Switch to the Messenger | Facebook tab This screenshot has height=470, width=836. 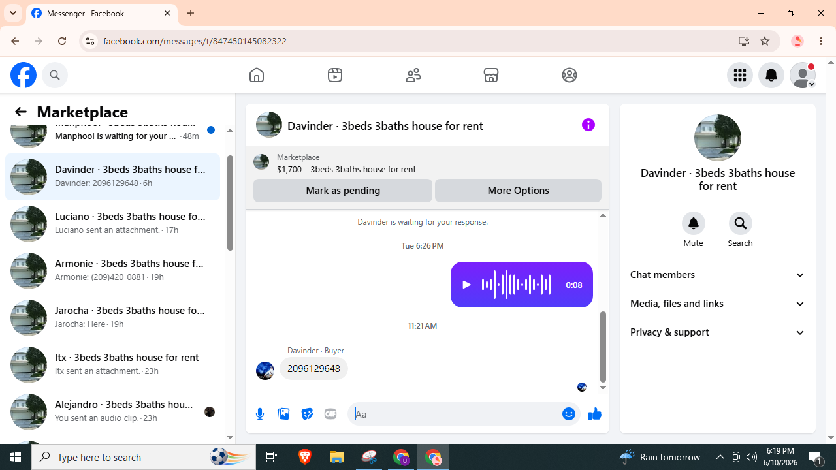(102, 14)
